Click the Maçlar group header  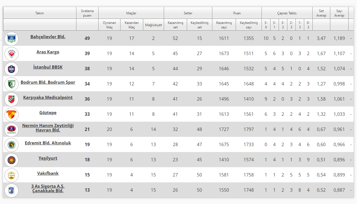click(131, 13)
